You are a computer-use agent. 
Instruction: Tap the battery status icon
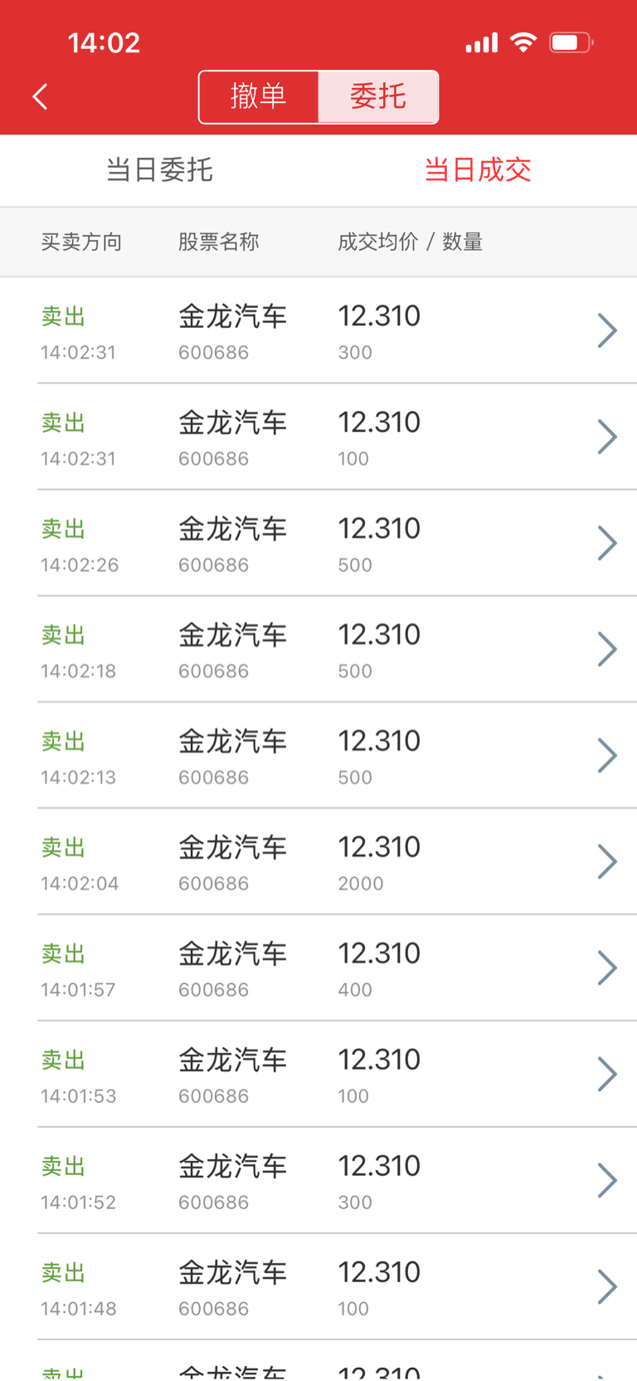[x=571, y=42]
